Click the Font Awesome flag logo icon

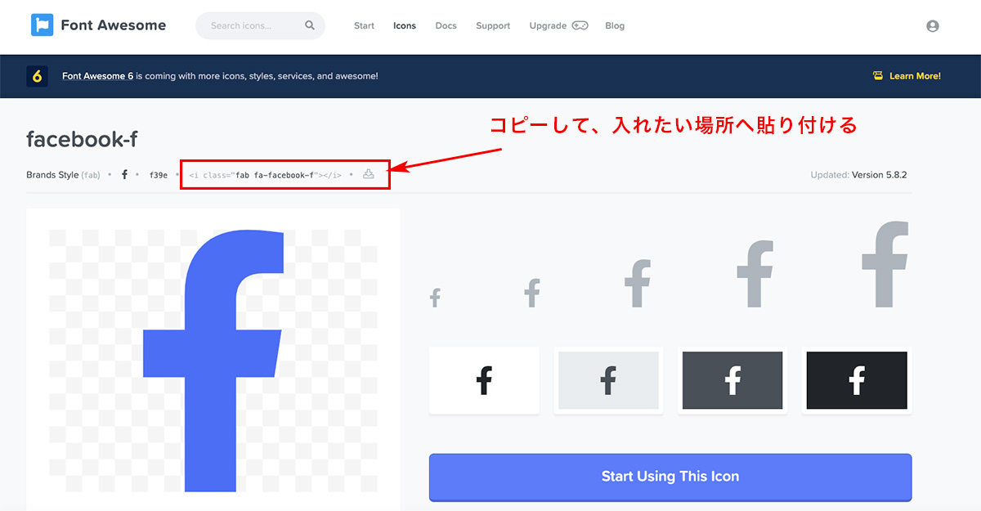pyautogui.click(x=42, y=25)
